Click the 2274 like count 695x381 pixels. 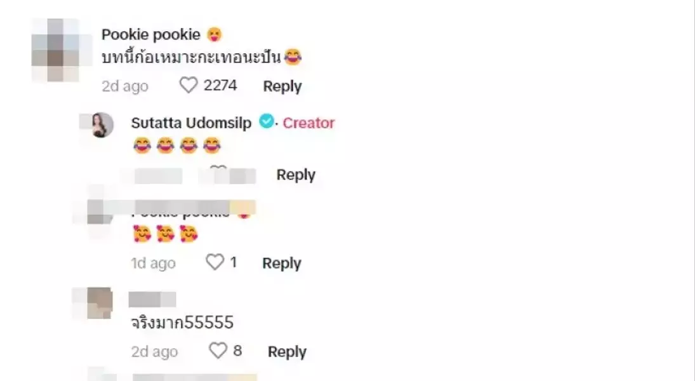click(220, 86)
